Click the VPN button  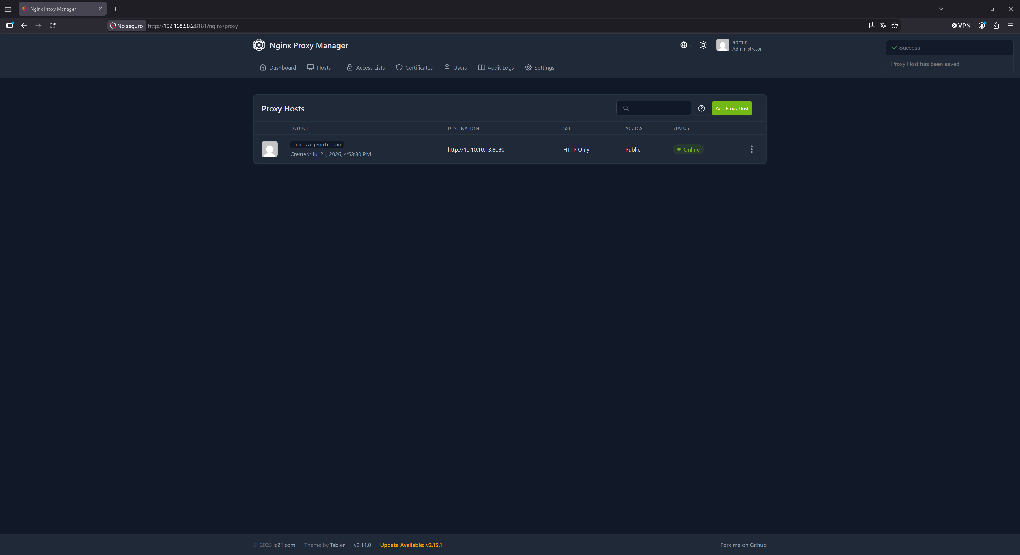click(x=961, y=26)
